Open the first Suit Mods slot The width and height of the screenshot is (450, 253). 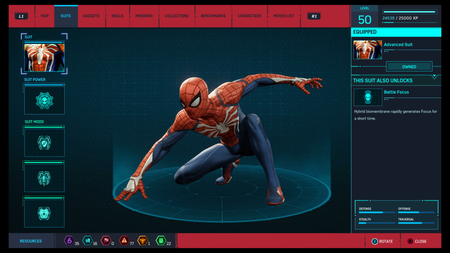pos(44,143)
